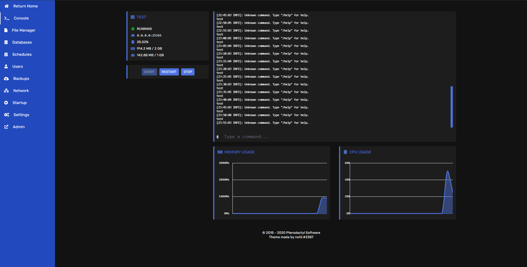Click the Backups cloud icon

point(6,78)
